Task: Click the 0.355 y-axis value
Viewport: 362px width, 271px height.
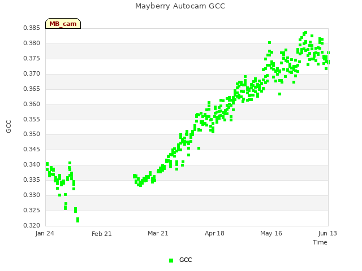Action: (x=32, y=119)
